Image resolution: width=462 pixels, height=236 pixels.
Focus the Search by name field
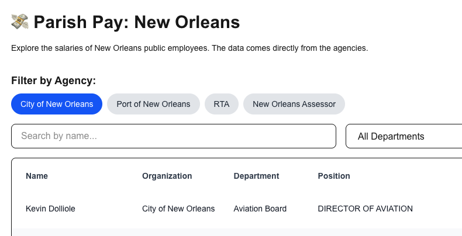[174, 136]
